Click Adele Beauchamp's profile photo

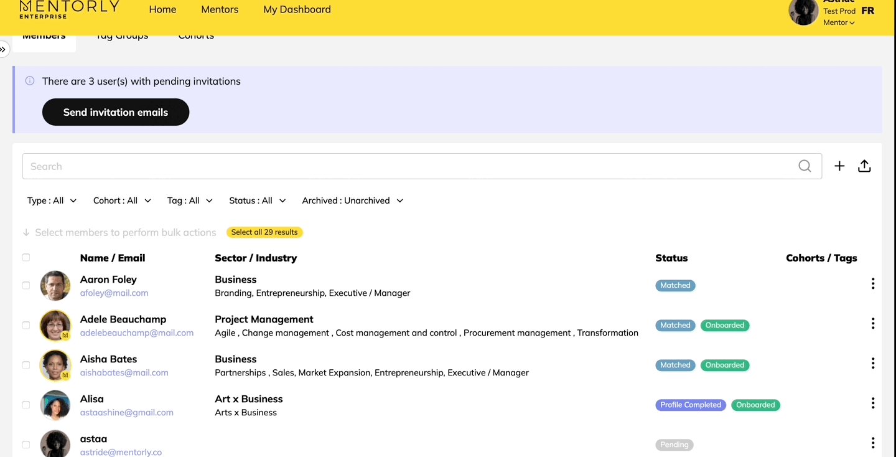55,325
